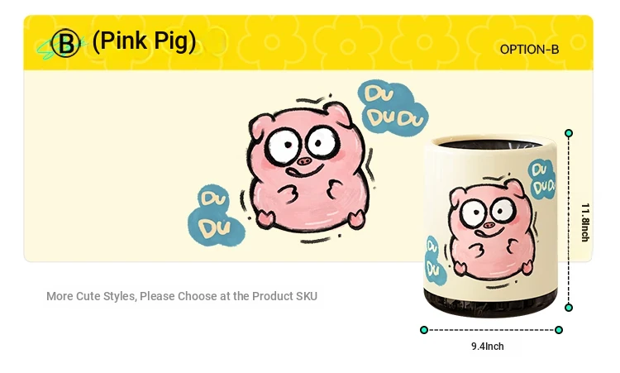
Task: Click the black base of the trash can
Action: [490, 304]
